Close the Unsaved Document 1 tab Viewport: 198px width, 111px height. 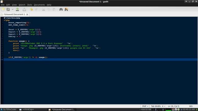pyautogui.click(x=27, y=14)
